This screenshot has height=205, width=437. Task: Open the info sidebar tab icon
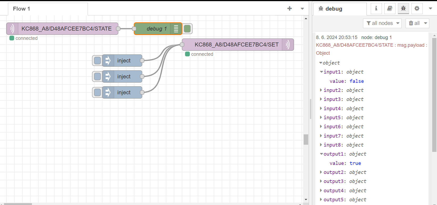[376, 8]
